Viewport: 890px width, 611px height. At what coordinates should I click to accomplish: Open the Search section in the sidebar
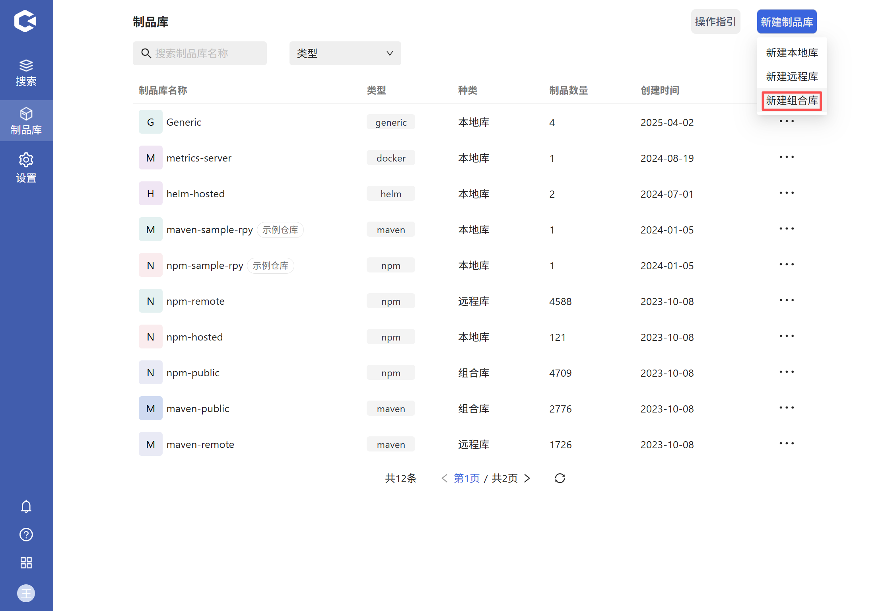pos(26,73)
